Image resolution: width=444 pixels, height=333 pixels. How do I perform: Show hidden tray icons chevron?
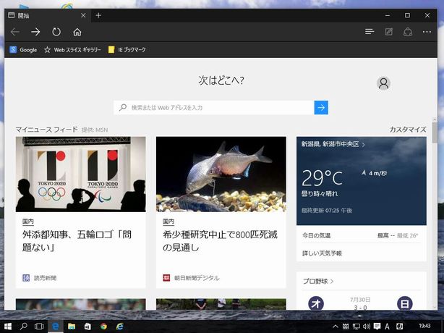(x=336, y=326)
